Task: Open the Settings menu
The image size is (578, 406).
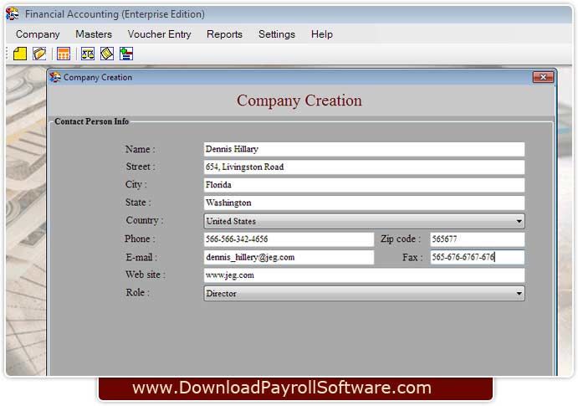Action: (x=277, y=34)
